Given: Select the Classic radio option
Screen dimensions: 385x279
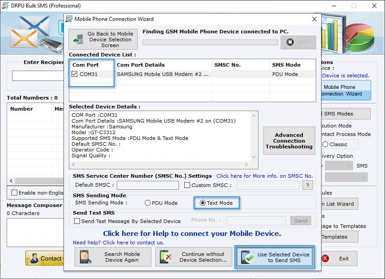Looking at the screenshot, I should [325, 144].
